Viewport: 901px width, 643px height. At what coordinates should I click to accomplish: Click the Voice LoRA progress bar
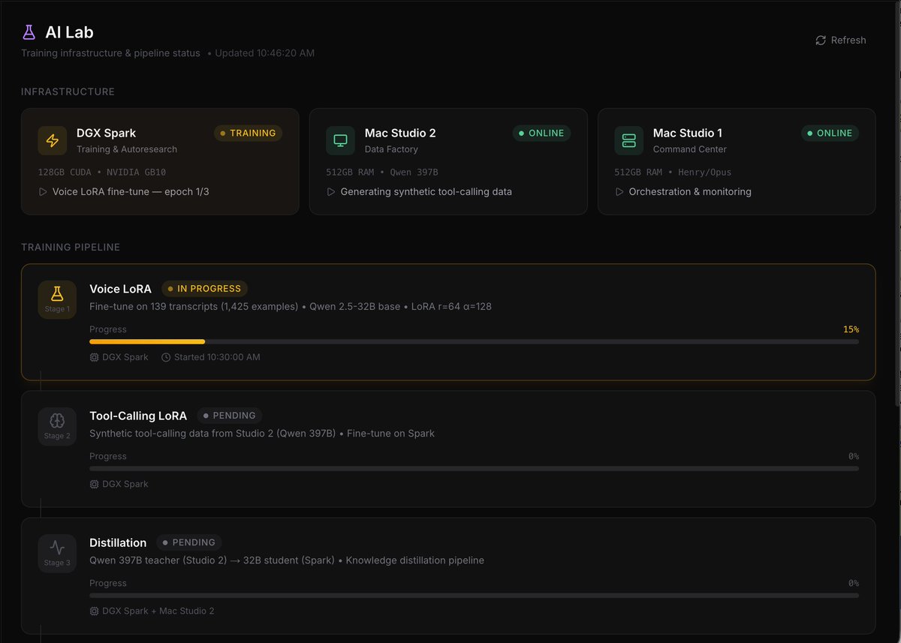pyautogui.click(x=474, y=342)
